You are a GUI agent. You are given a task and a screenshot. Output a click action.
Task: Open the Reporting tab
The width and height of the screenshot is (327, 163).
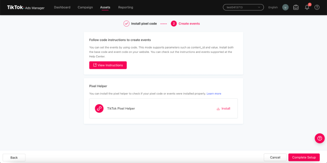(125, 7)
